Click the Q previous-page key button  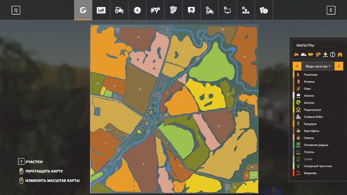tap(16, 10)
